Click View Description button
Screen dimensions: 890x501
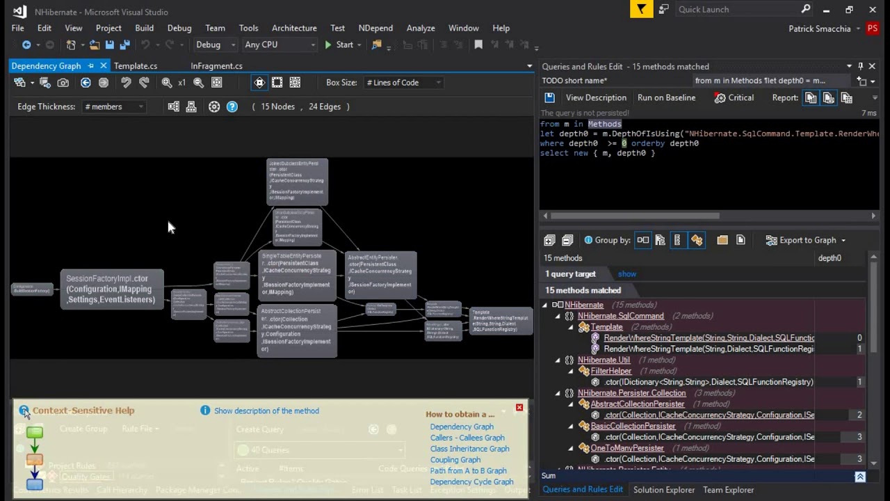596,97
